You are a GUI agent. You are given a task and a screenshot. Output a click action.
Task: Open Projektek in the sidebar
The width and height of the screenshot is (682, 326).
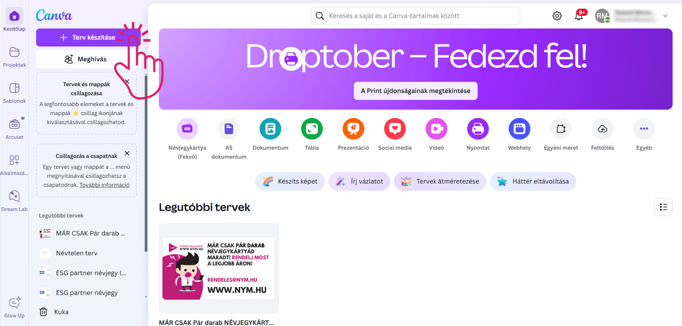(x=14, y=57)
